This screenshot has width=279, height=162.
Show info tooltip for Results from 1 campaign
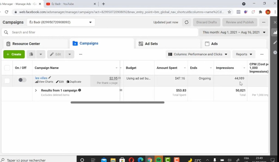click(80, 90)
